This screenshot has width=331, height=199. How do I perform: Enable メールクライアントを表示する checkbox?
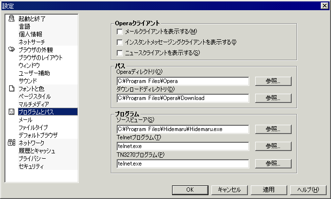click(120, 32)
